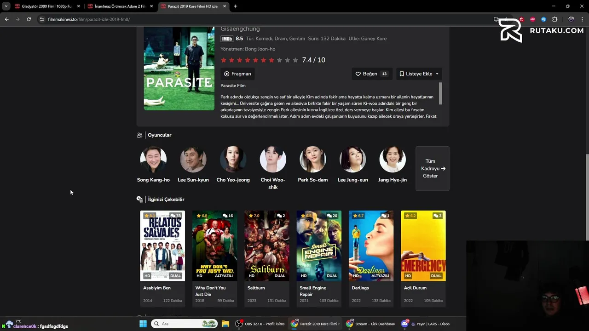Open Park So-dam actor profile
This screenshot has height=331, width=589.
313,165
